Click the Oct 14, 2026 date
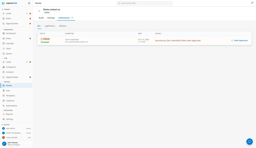 coord(143,40)
